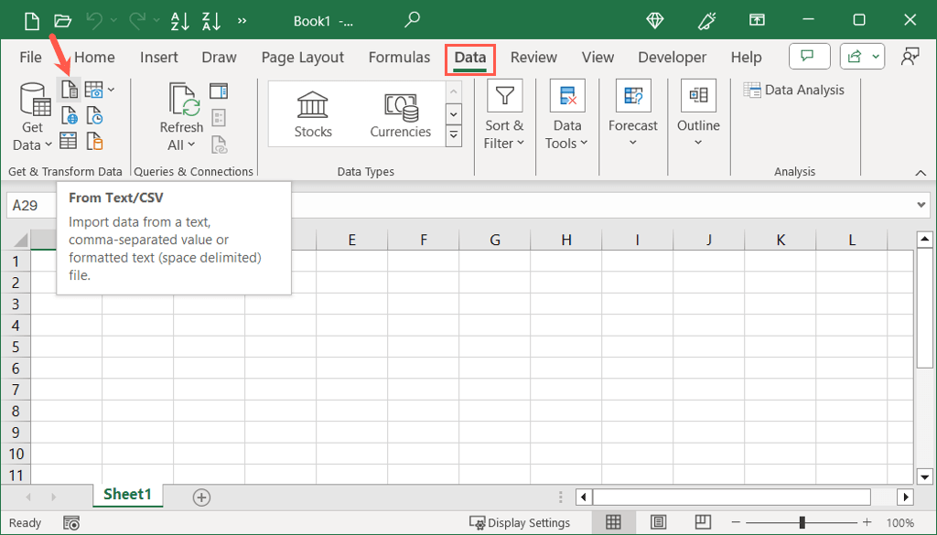Switch to Page Layout view in status bar
The image size is (937, 535).
click(658, 522)
